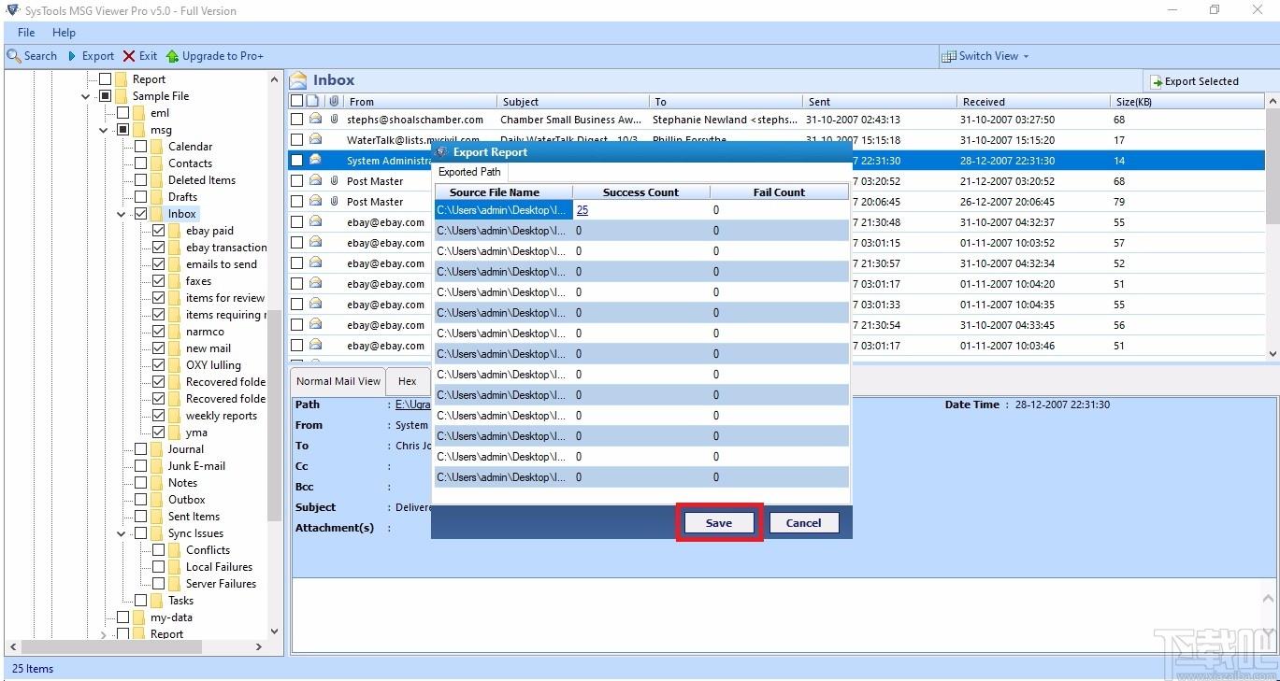Open the Help menu

click(65, 33)
